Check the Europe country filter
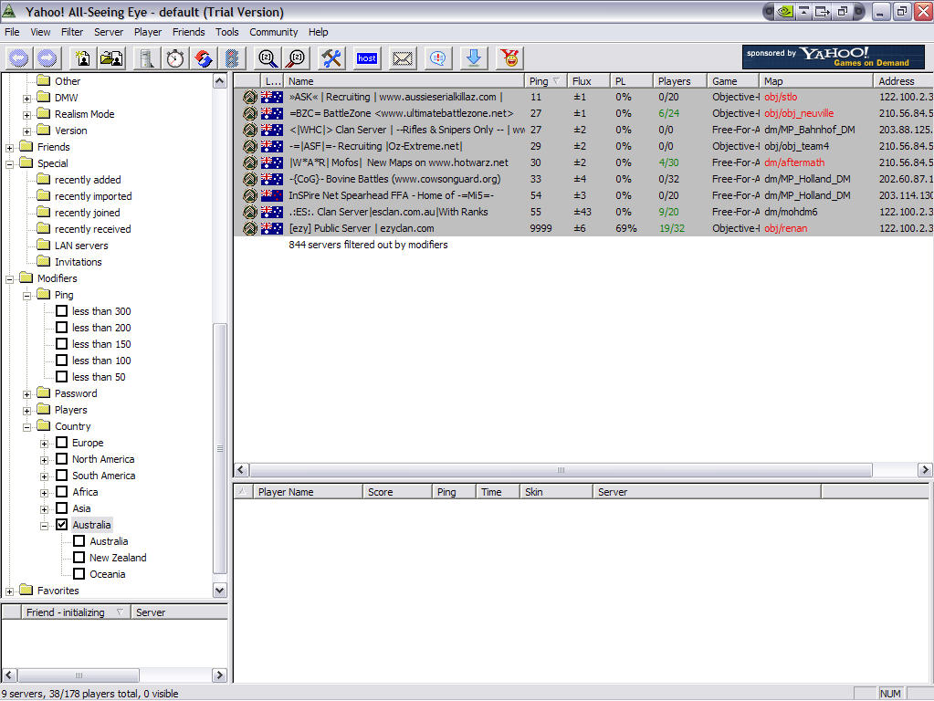This screenshot has width=934, height=701. (x=61, y=443)
